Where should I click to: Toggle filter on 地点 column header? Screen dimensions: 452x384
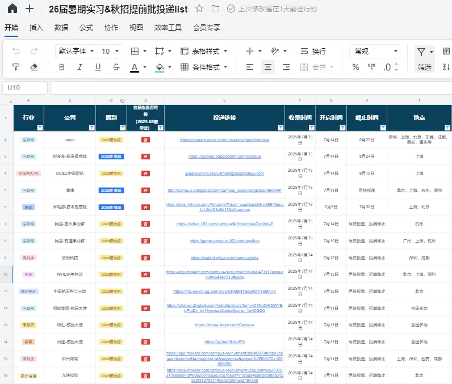point(447,128)
